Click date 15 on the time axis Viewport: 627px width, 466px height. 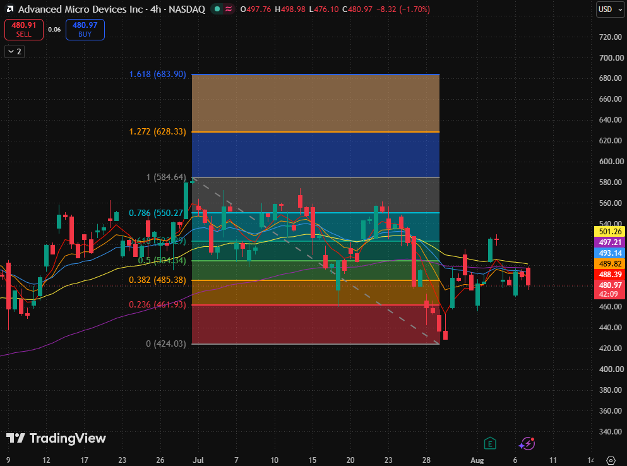tap(313, 460)
